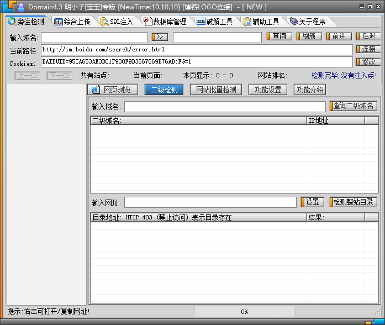Click the 刷新 refresh button
The image size is (385, 325).
(x=309, y=36)
